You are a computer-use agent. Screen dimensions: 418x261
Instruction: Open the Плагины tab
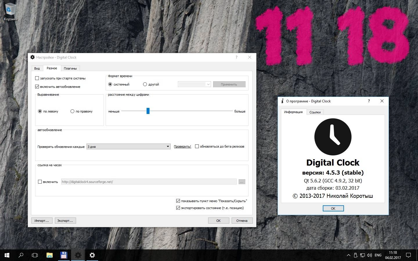pos(70,68)
